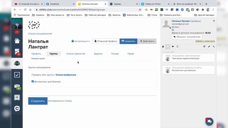The image size is (228, 128).
Task: Switch to Тарифы browser tab
Action: [x=124, y=4]
